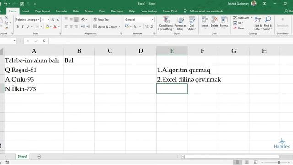Open the Page Layout tab

(x=43, y=11)
